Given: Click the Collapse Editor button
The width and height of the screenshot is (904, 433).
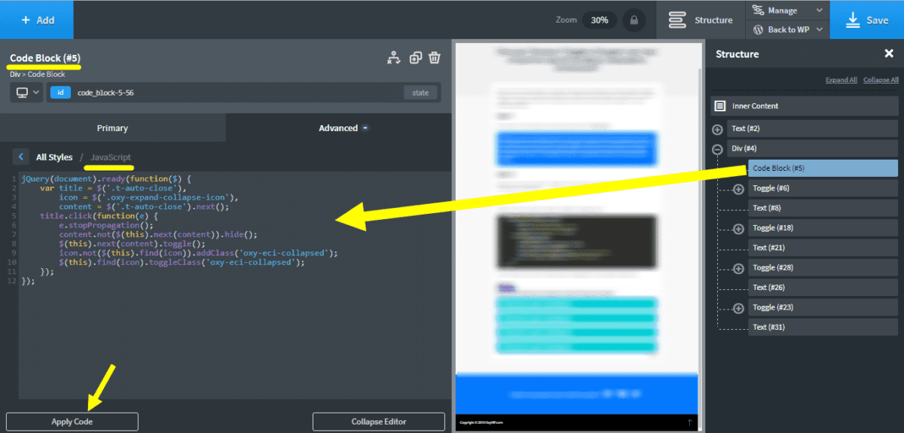Looking at the screenshot, I should 378,422.
